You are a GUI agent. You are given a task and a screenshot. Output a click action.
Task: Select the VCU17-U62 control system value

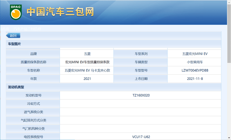141,137
